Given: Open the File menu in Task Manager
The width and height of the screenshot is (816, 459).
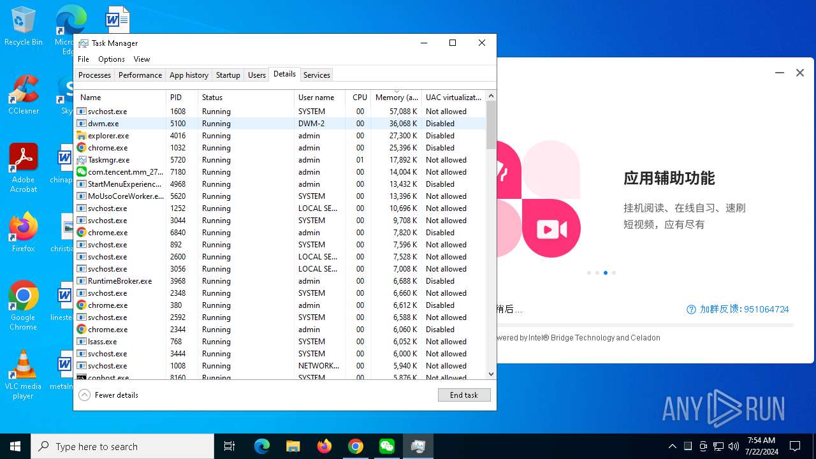Looking at the screenshot, I should pyautogui.click(x=84, y=59).
